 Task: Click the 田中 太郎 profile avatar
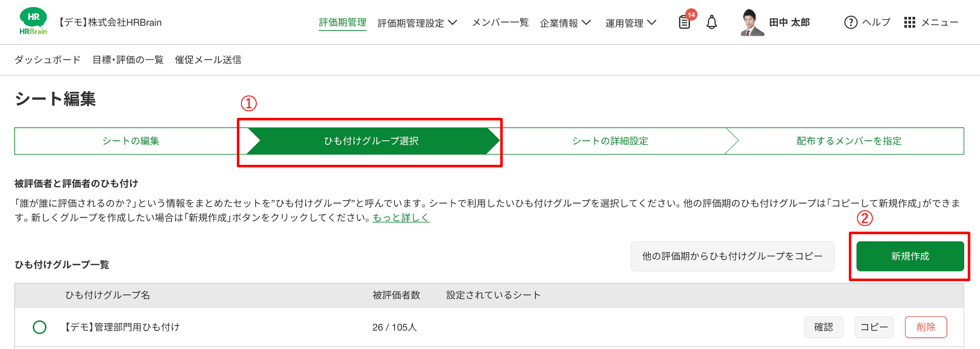[x=752, y=22]
